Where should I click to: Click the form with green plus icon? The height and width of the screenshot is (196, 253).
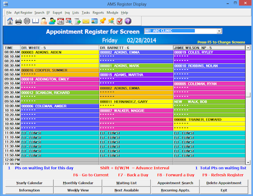pyautogui.click(x=78, y=21)
